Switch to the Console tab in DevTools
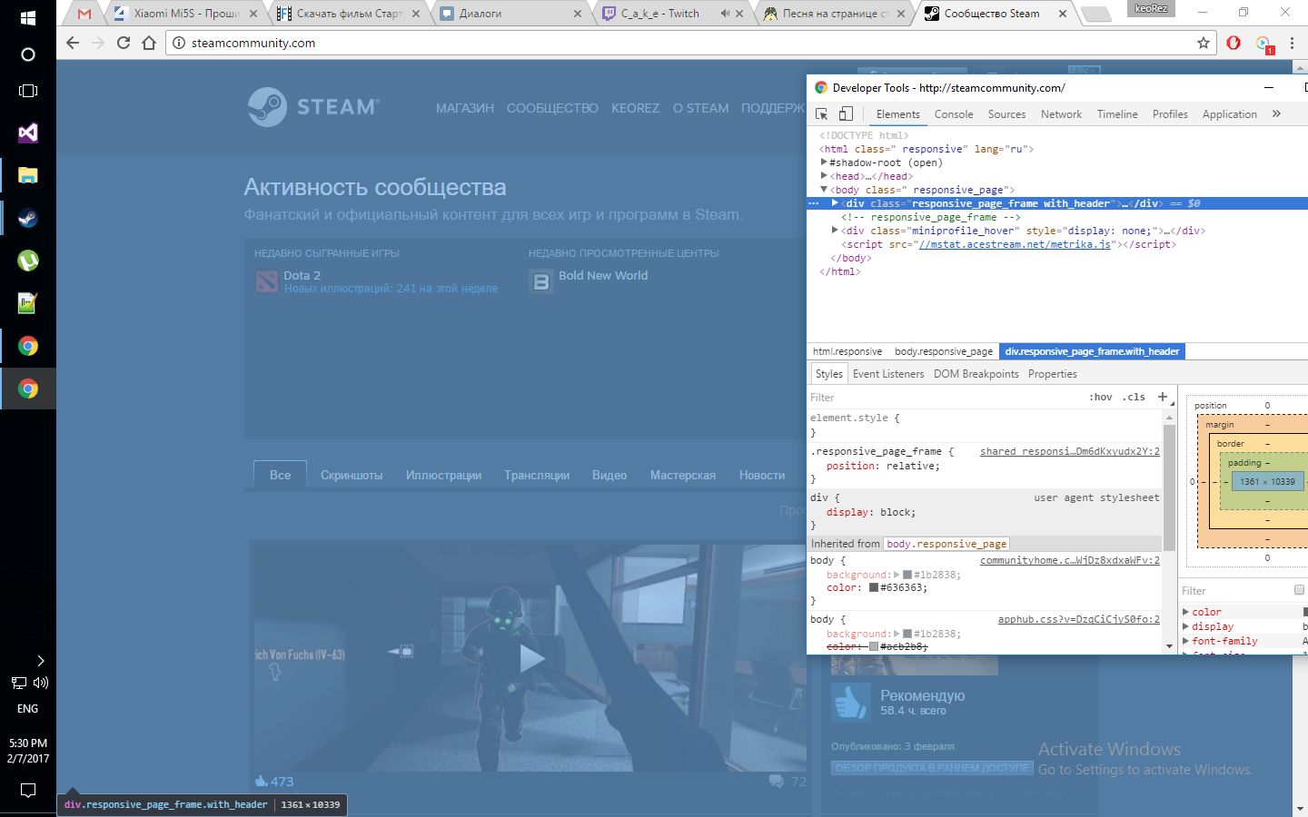1308x817 pixels. [x=954, y=114]
